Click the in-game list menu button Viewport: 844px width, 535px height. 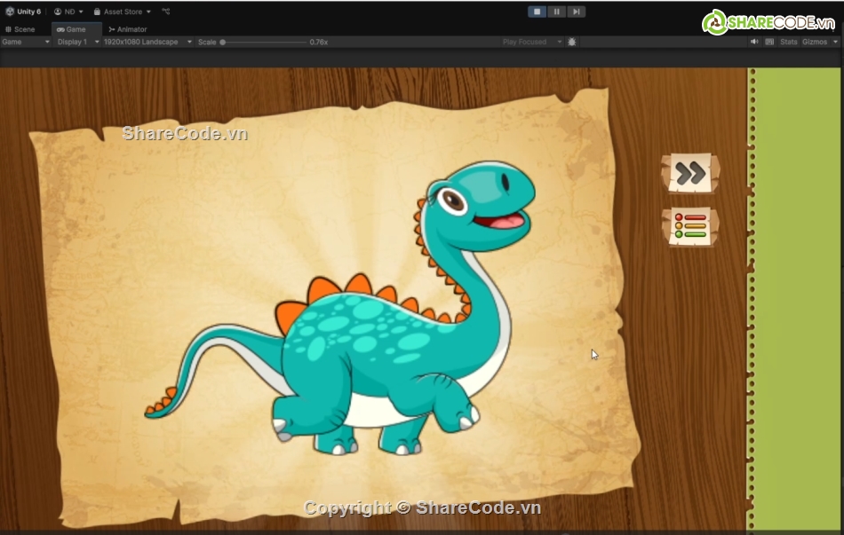click(690, 226)
